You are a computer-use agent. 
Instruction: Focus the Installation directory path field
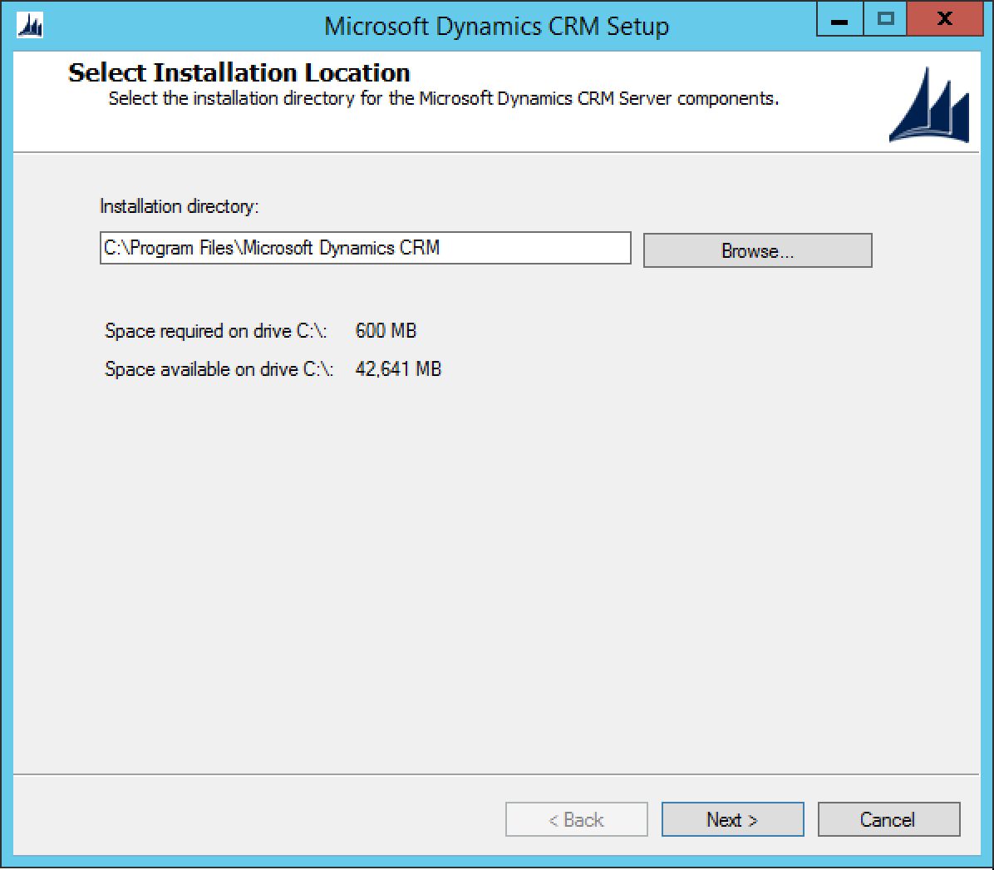pyautogui.click(x=365, y=248)
